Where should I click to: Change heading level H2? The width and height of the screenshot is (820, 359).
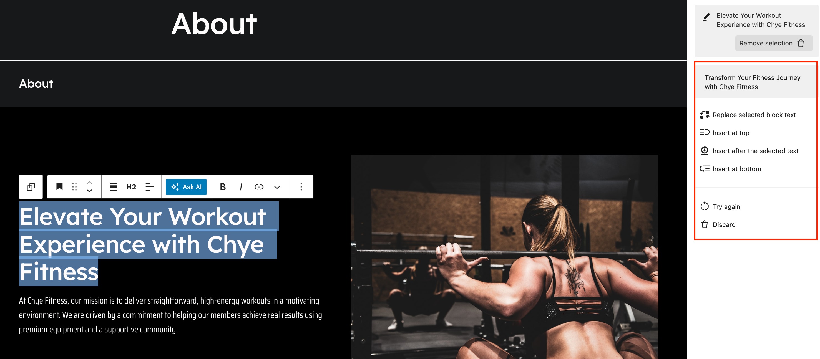[132, 187]
